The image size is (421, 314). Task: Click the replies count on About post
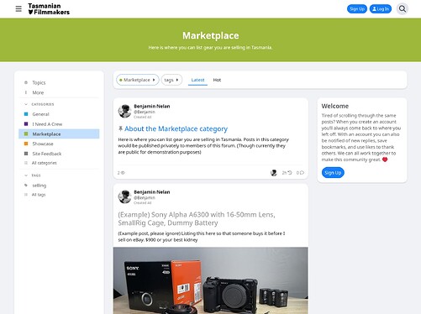click(300, 173)
